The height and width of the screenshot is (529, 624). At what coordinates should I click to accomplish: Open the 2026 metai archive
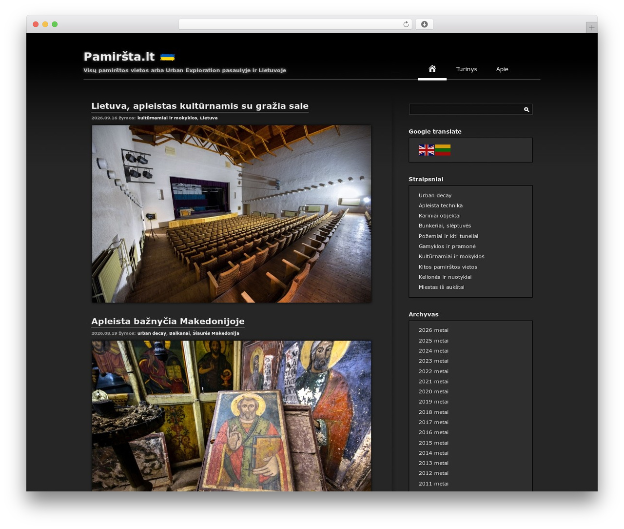[433, 330]
